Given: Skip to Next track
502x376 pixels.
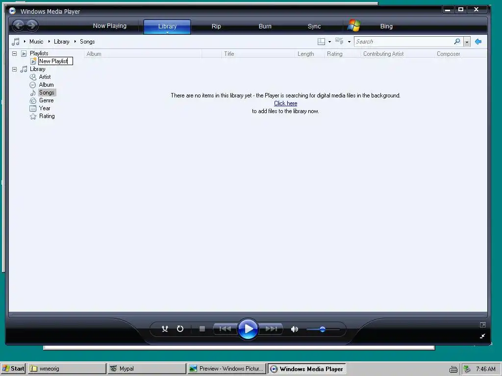Looking at the screenshot, I should pyautogui.click(x=271, y=329).
